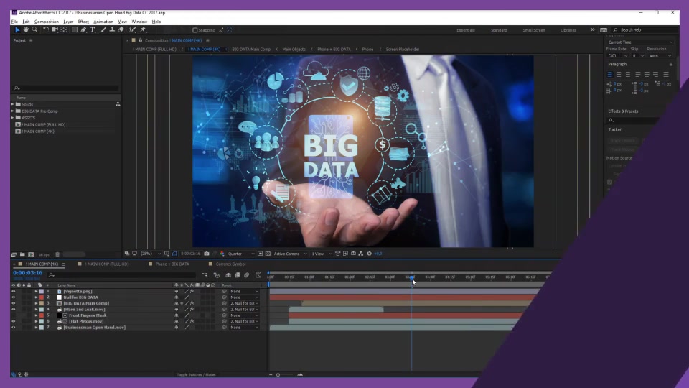689x388 pixels.
Task: Hide the Businessman Open Hand.mov layer
Action: coord(13,328)
